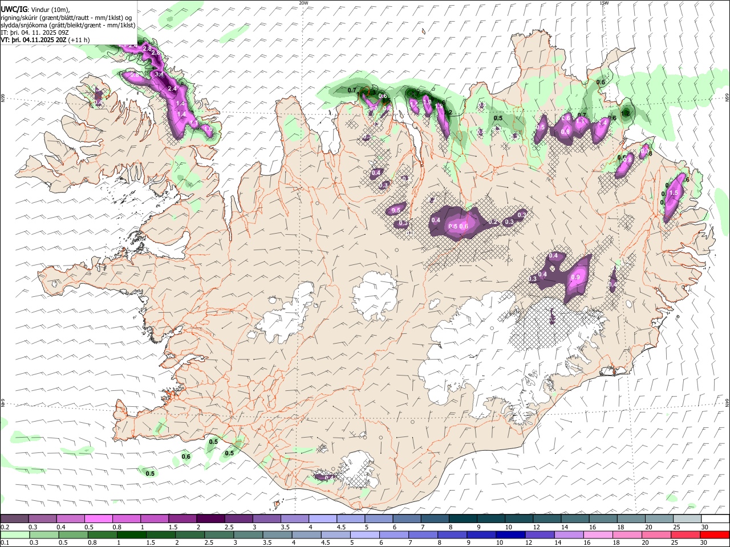This screenshot has height=547, width=730.
Task: Click the palest green swatch starting at 0.1 on the lower scale
Action: 15,534
